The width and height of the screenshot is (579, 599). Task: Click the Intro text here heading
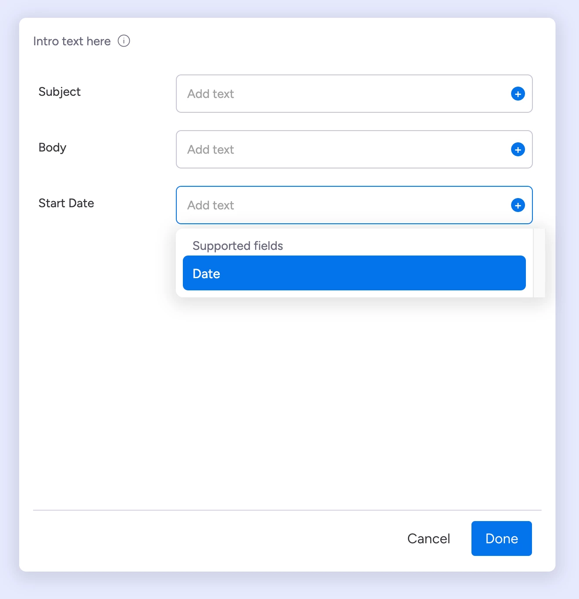click(72, 41)
